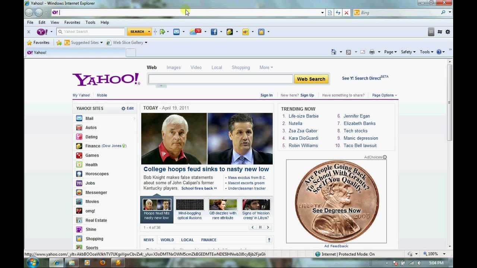This screenshot has width=477, height=268.
Task: Click the toolbar list view icon
Action: (x=431, y=32)
